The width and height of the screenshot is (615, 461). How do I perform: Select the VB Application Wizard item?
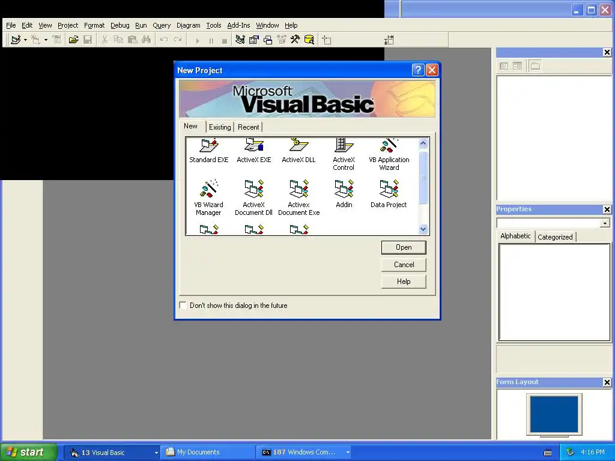tap(389, 154)
